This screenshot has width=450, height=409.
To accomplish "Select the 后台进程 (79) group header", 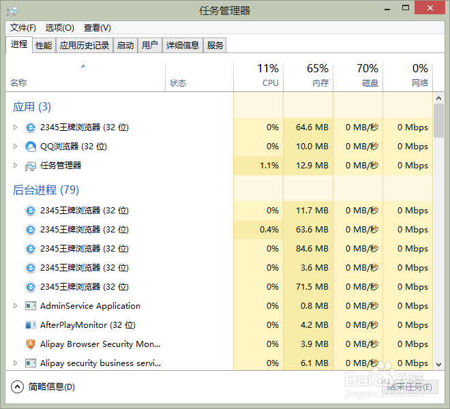I will coord(46,190).
